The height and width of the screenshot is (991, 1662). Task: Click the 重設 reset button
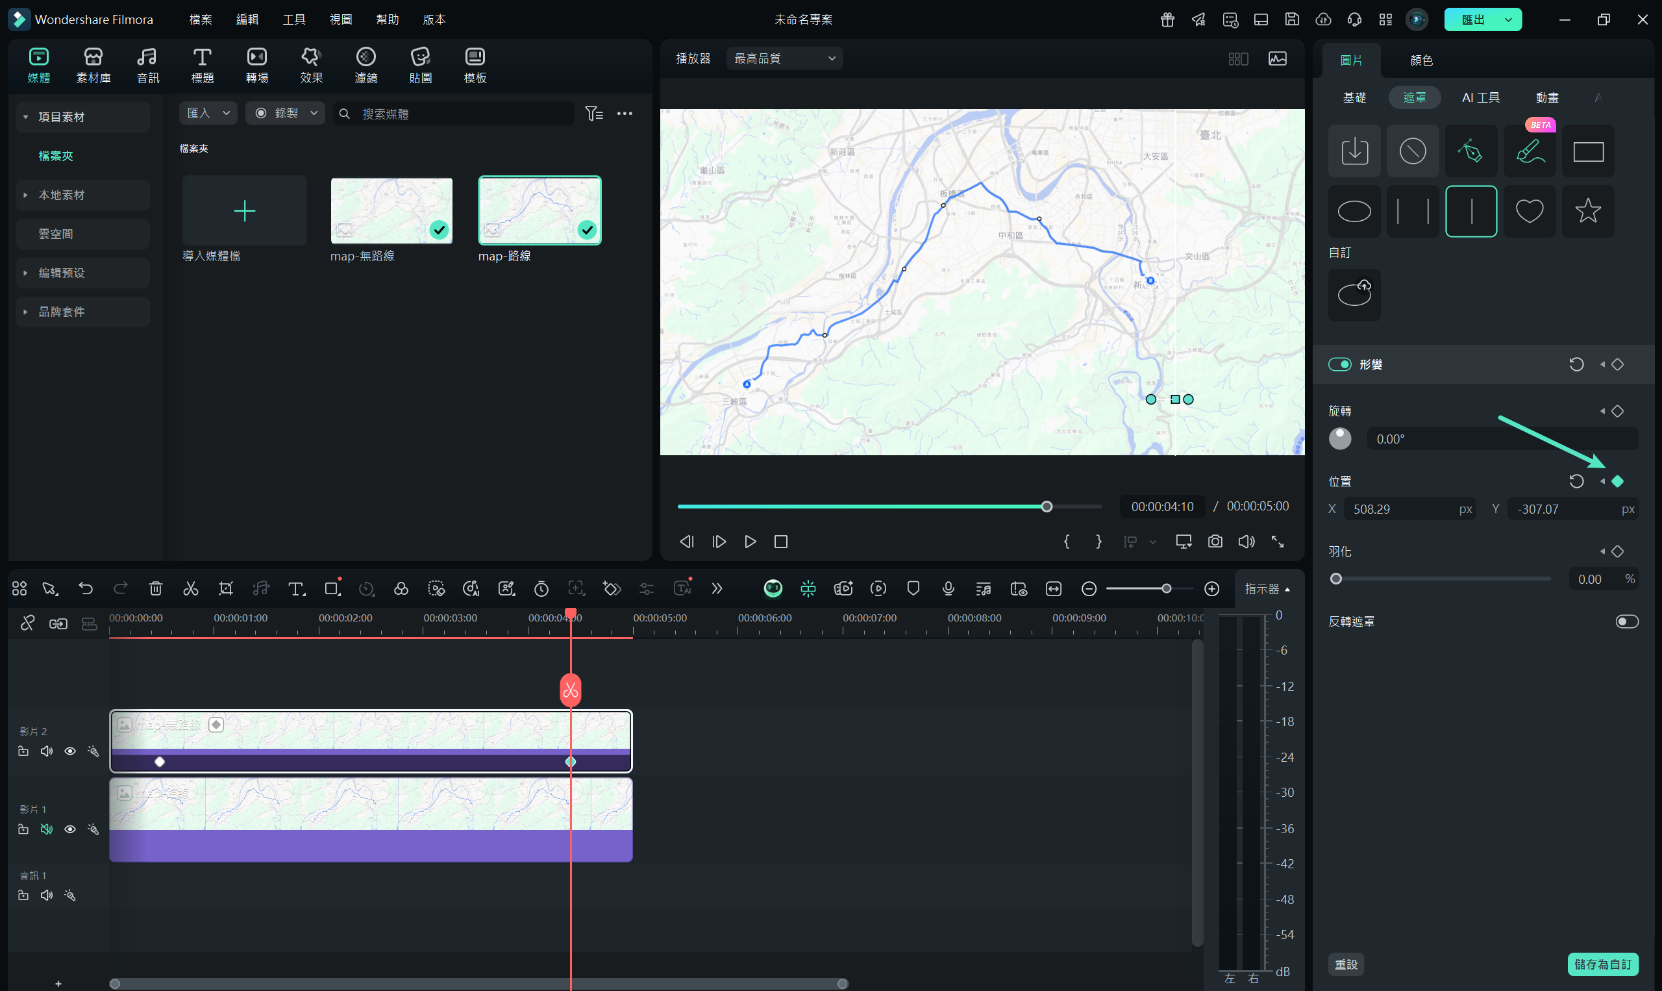click(x=1346, y=964)
